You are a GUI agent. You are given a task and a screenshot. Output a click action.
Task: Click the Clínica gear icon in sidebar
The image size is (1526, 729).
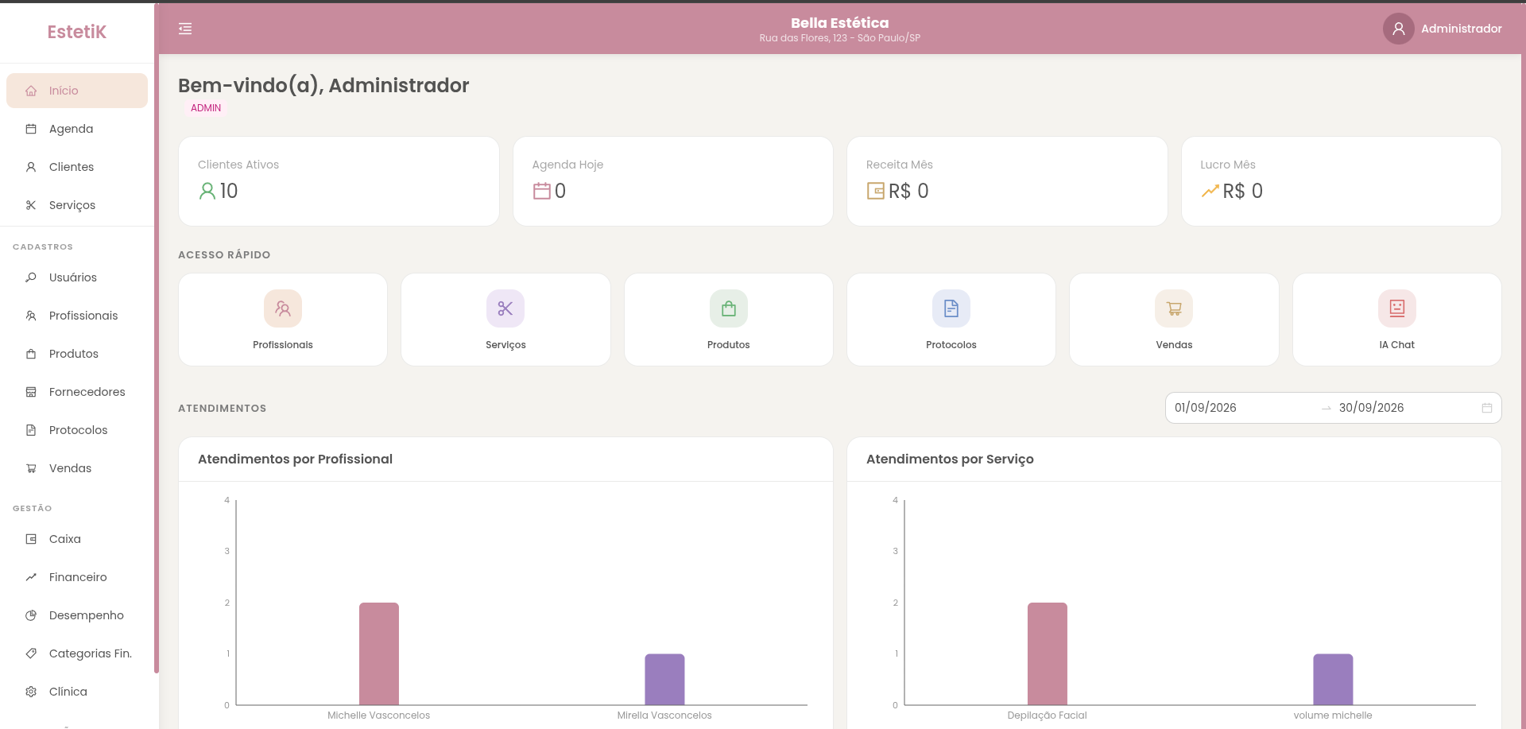click(31, 692)
